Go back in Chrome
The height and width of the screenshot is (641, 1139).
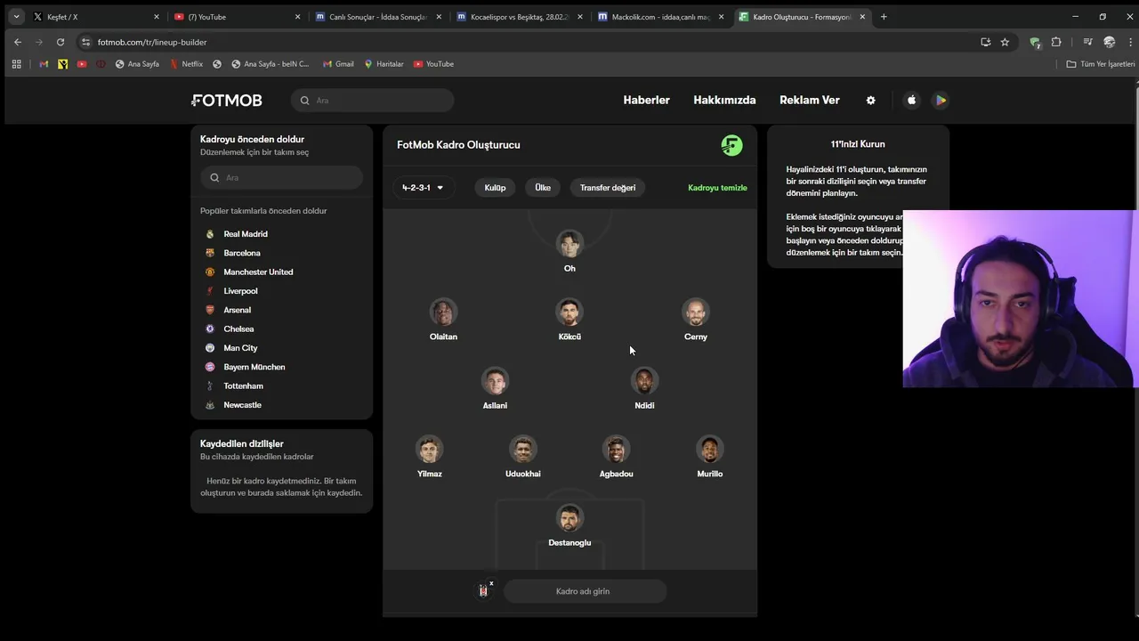tap(18, 42)
